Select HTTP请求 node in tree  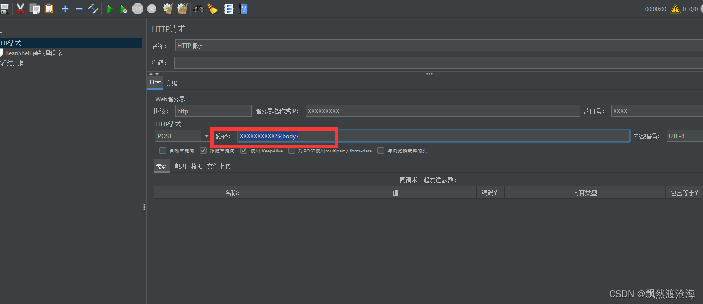coord(71,43)
